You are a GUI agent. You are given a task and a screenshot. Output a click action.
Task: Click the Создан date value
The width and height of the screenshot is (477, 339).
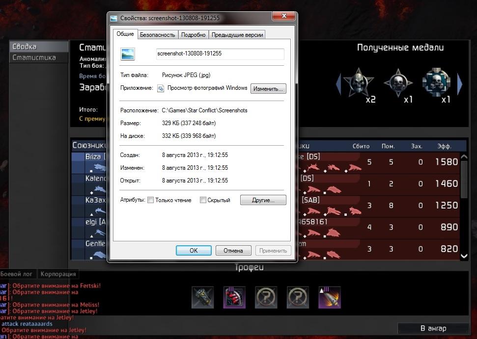point(195,155)
